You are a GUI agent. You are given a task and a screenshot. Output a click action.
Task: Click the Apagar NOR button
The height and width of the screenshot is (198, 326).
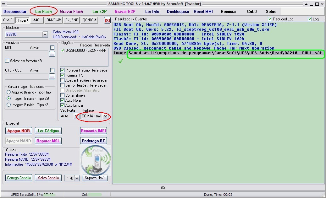tap(19, 131)
